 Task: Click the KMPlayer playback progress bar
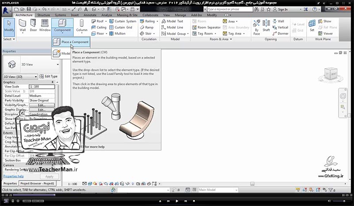[x=177, y=195]
